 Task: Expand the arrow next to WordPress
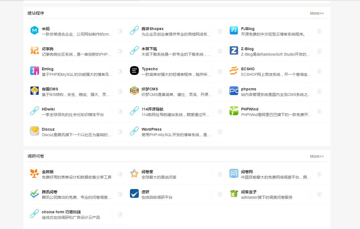tap(220, 132)
